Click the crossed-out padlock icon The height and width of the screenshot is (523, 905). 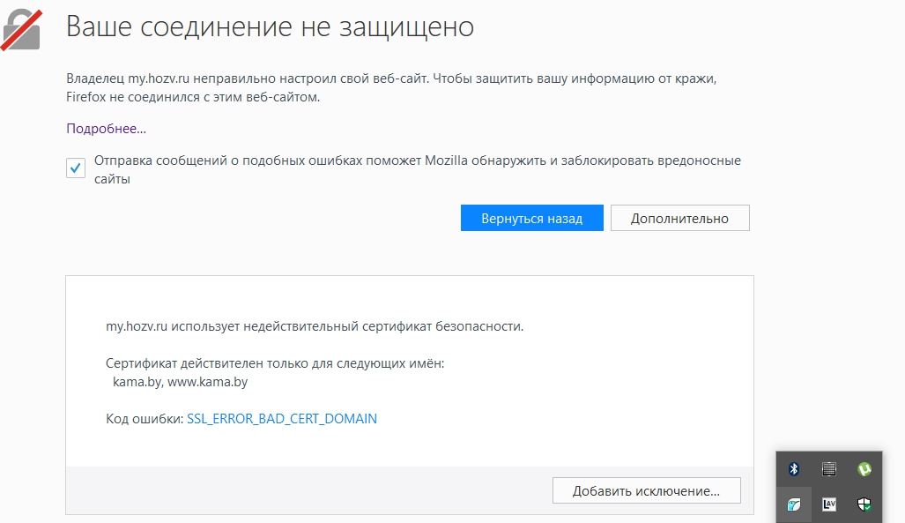[x=21, y=27]
